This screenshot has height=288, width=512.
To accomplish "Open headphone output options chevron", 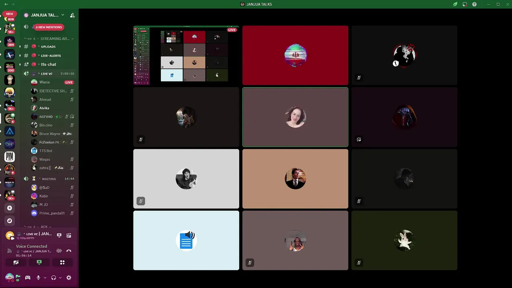I will [60, 278].
